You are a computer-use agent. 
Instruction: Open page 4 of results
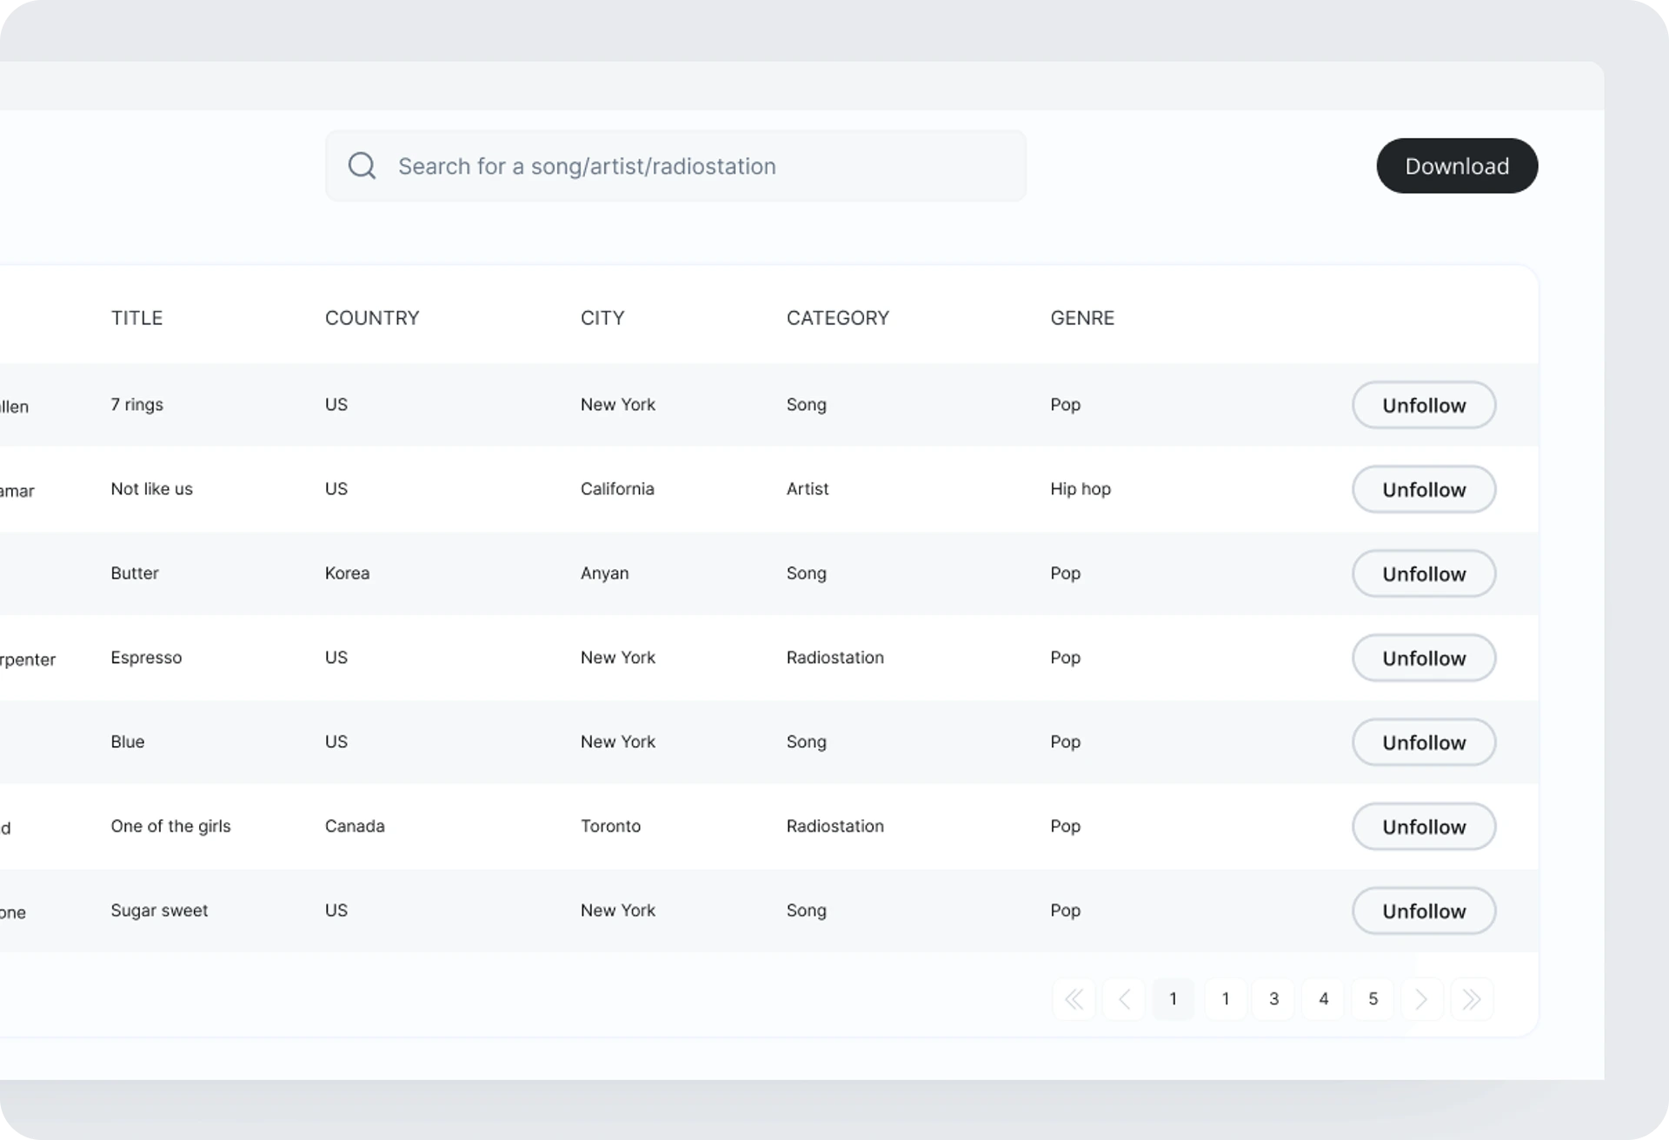click(1323, 999)
